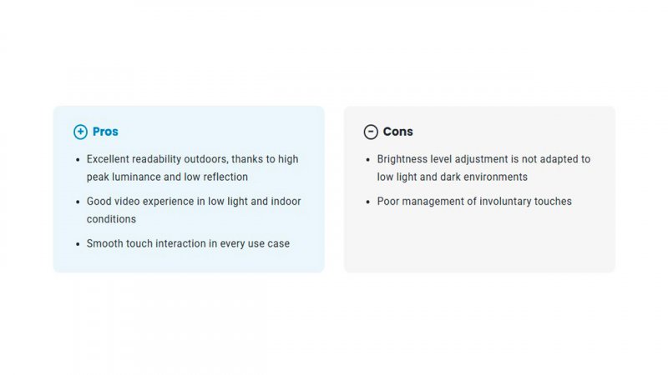Click the bullet dot before 'Good video experience'
The image size is (668, 375).
pos(78,202)
